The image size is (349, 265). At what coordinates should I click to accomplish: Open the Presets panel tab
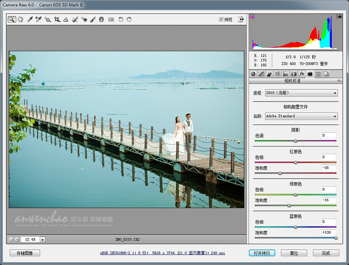coord(318,74)
